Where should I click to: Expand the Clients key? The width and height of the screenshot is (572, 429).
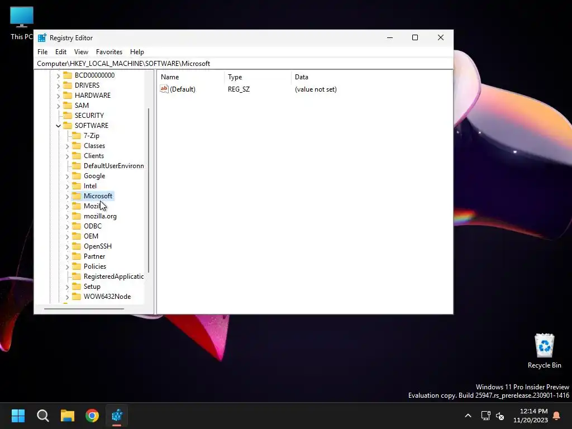tap(67, 156)
